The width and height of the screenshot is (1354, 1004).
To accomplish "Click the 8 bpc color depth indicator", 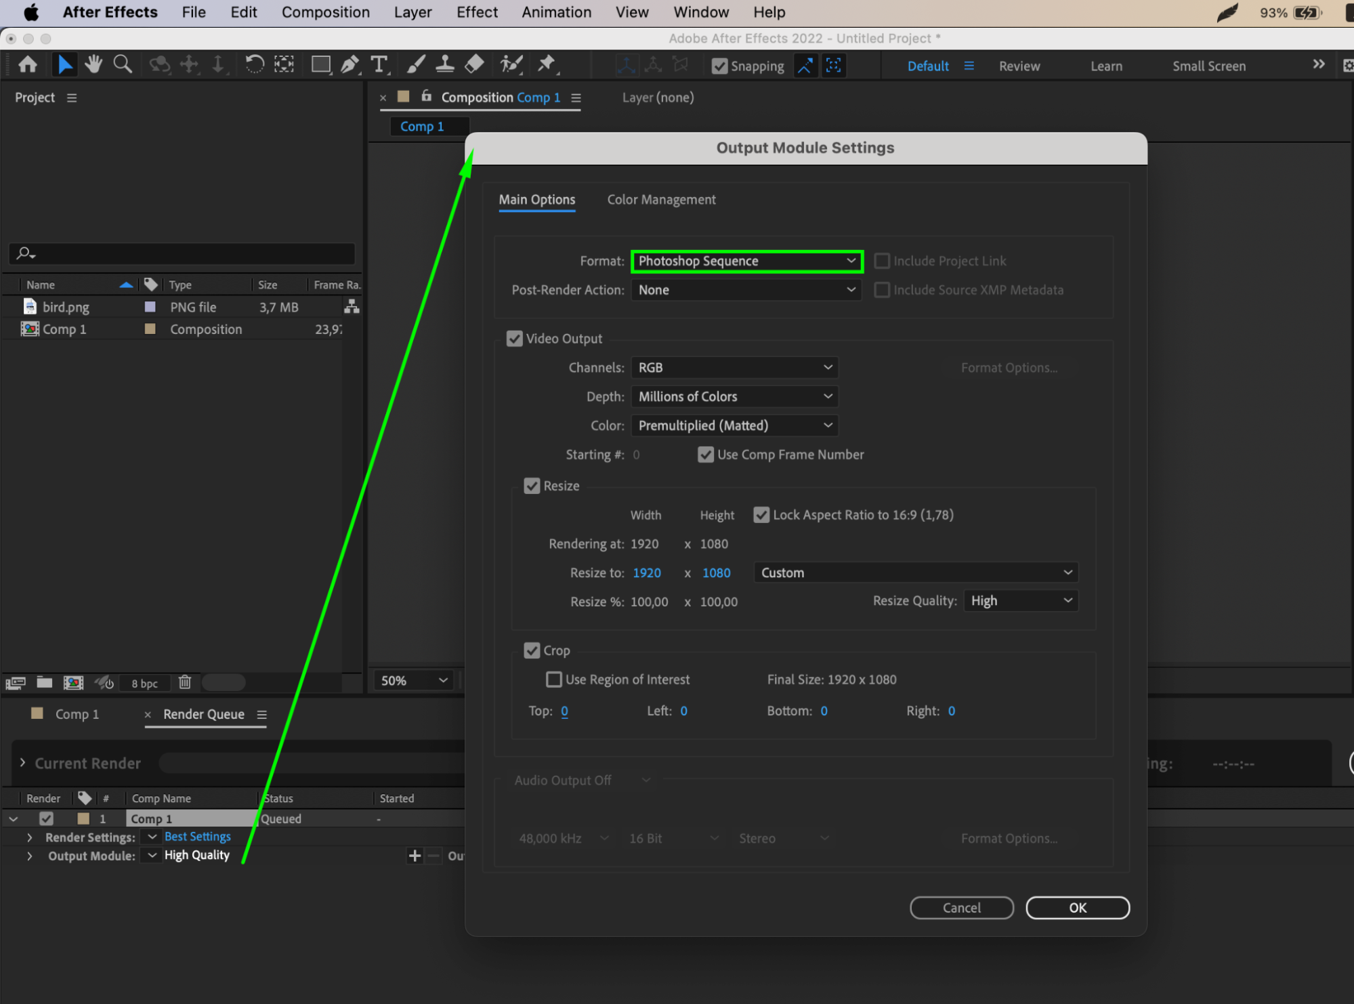I will tap(144, 684).
